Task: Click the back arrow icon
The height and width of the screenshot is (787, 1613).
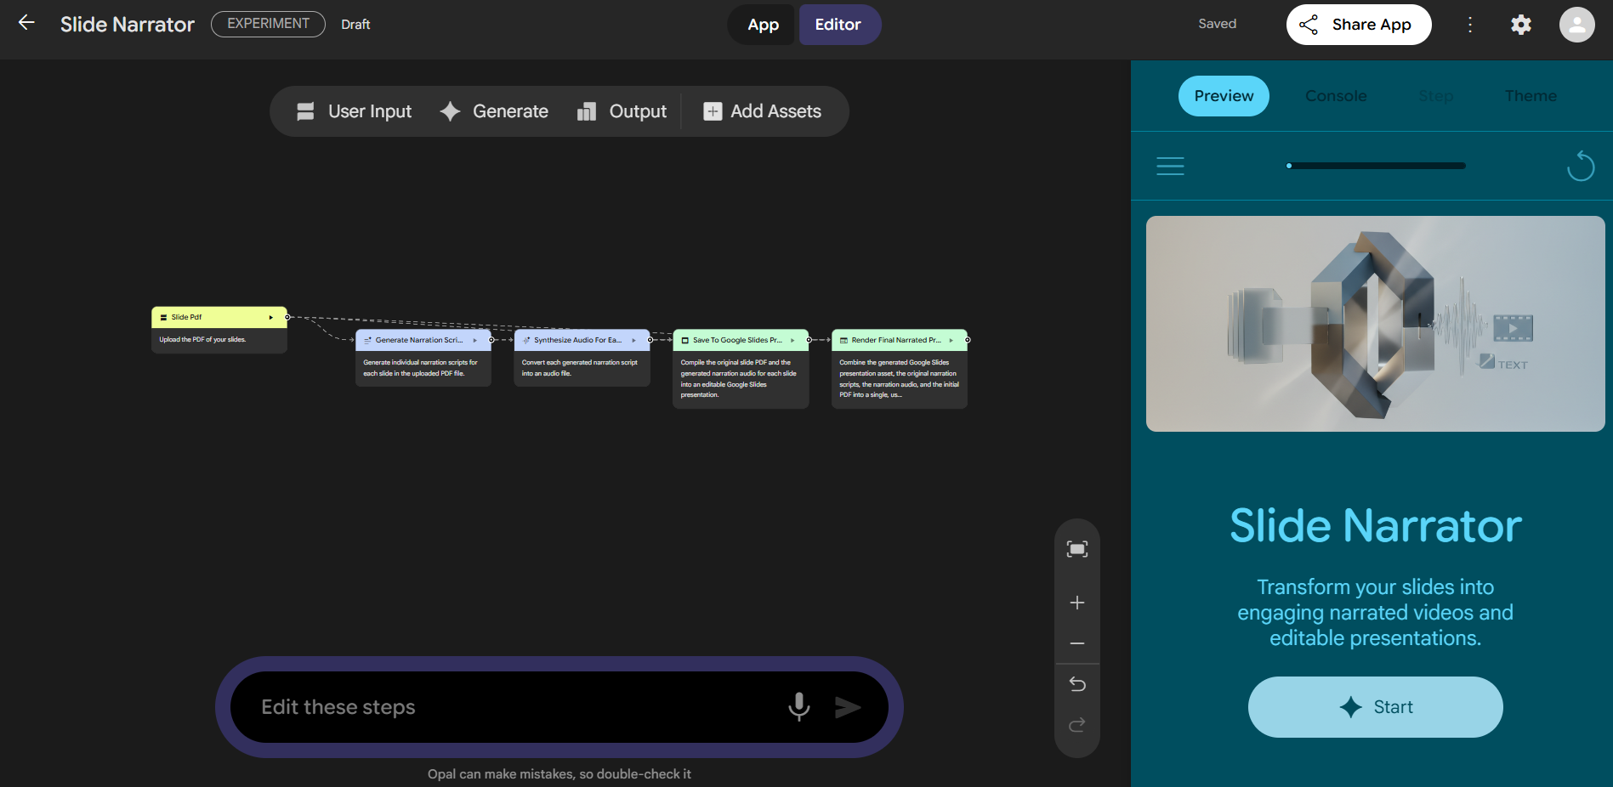Action: 26,23
